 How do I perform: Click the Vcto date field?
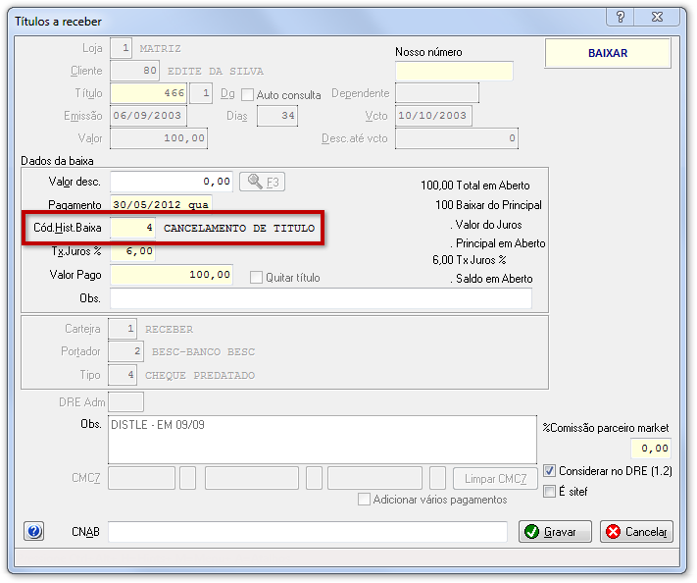point(433,116)
